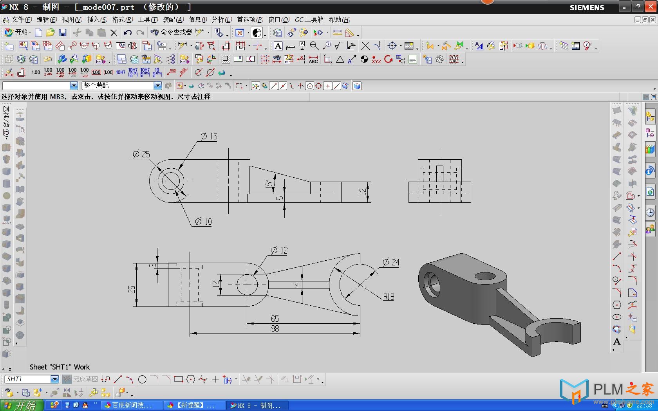Click the 98 overall length dimension
This screenshot has width=658, height=411.
pos(275,328)
